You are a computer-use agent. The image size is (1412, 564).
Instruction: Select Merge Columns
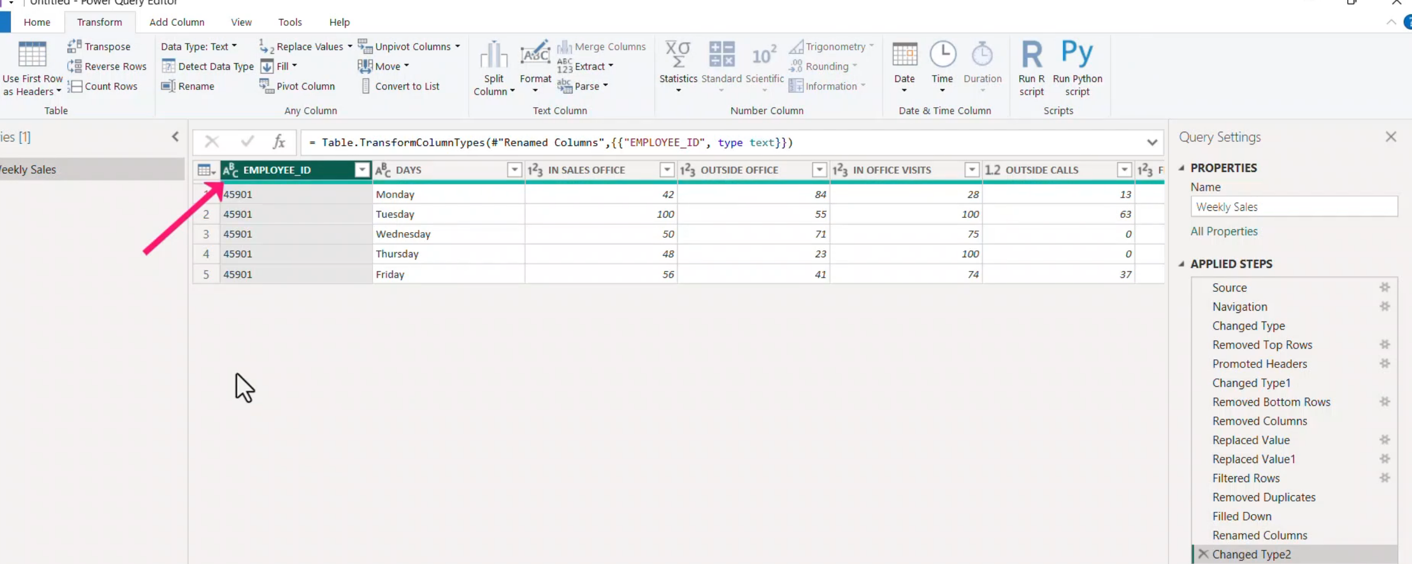(x=602, y=46)
